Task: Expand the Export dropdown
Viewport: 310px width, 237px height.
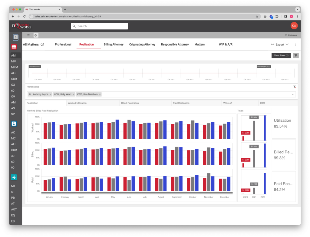Action: [280, 44]
